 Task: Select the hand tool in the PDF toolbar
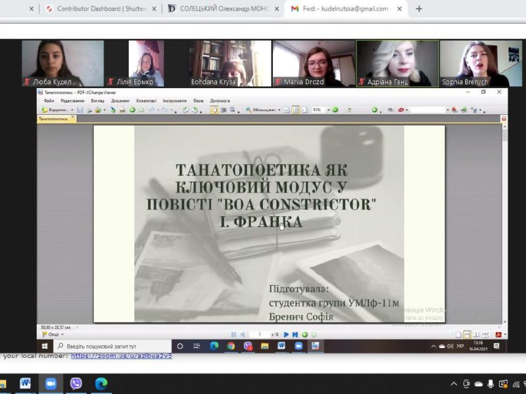pyautogui.click(x=214, y=110)
